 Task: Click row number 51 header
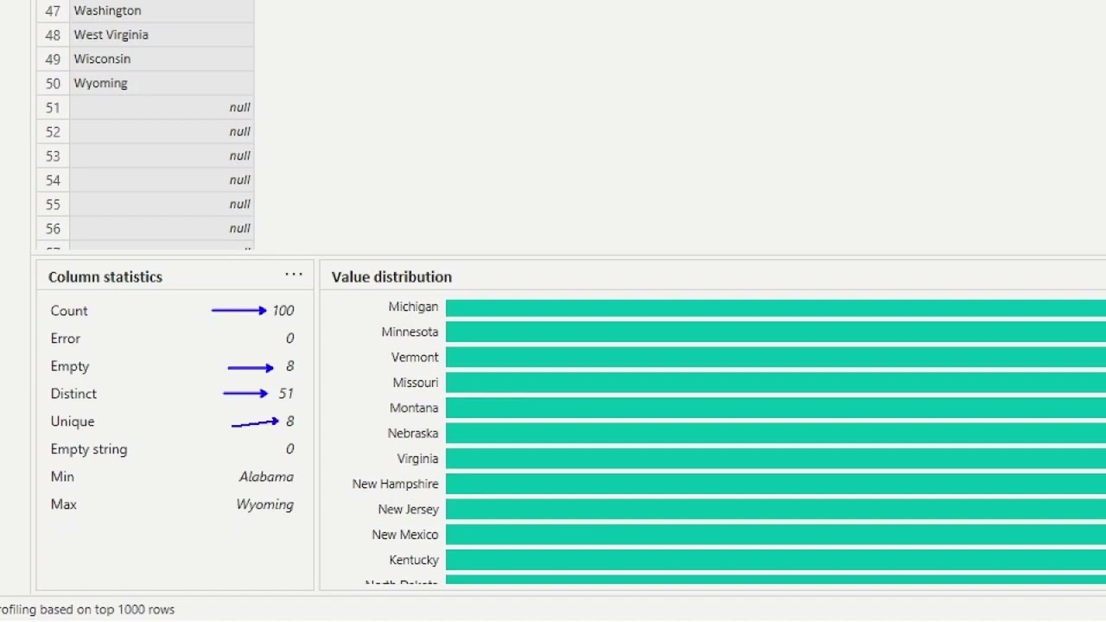click(x=53, y=107)
